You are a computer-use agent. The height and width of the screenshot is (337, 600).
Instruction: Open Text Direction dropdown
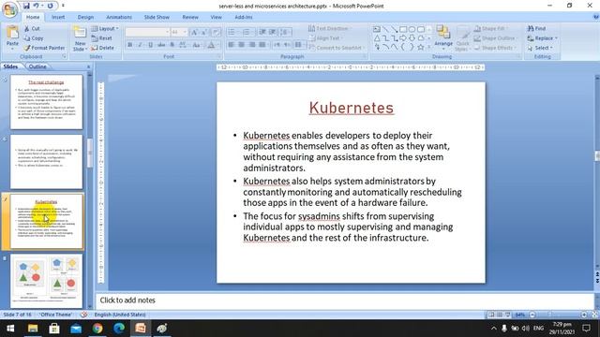click(330, 29)
